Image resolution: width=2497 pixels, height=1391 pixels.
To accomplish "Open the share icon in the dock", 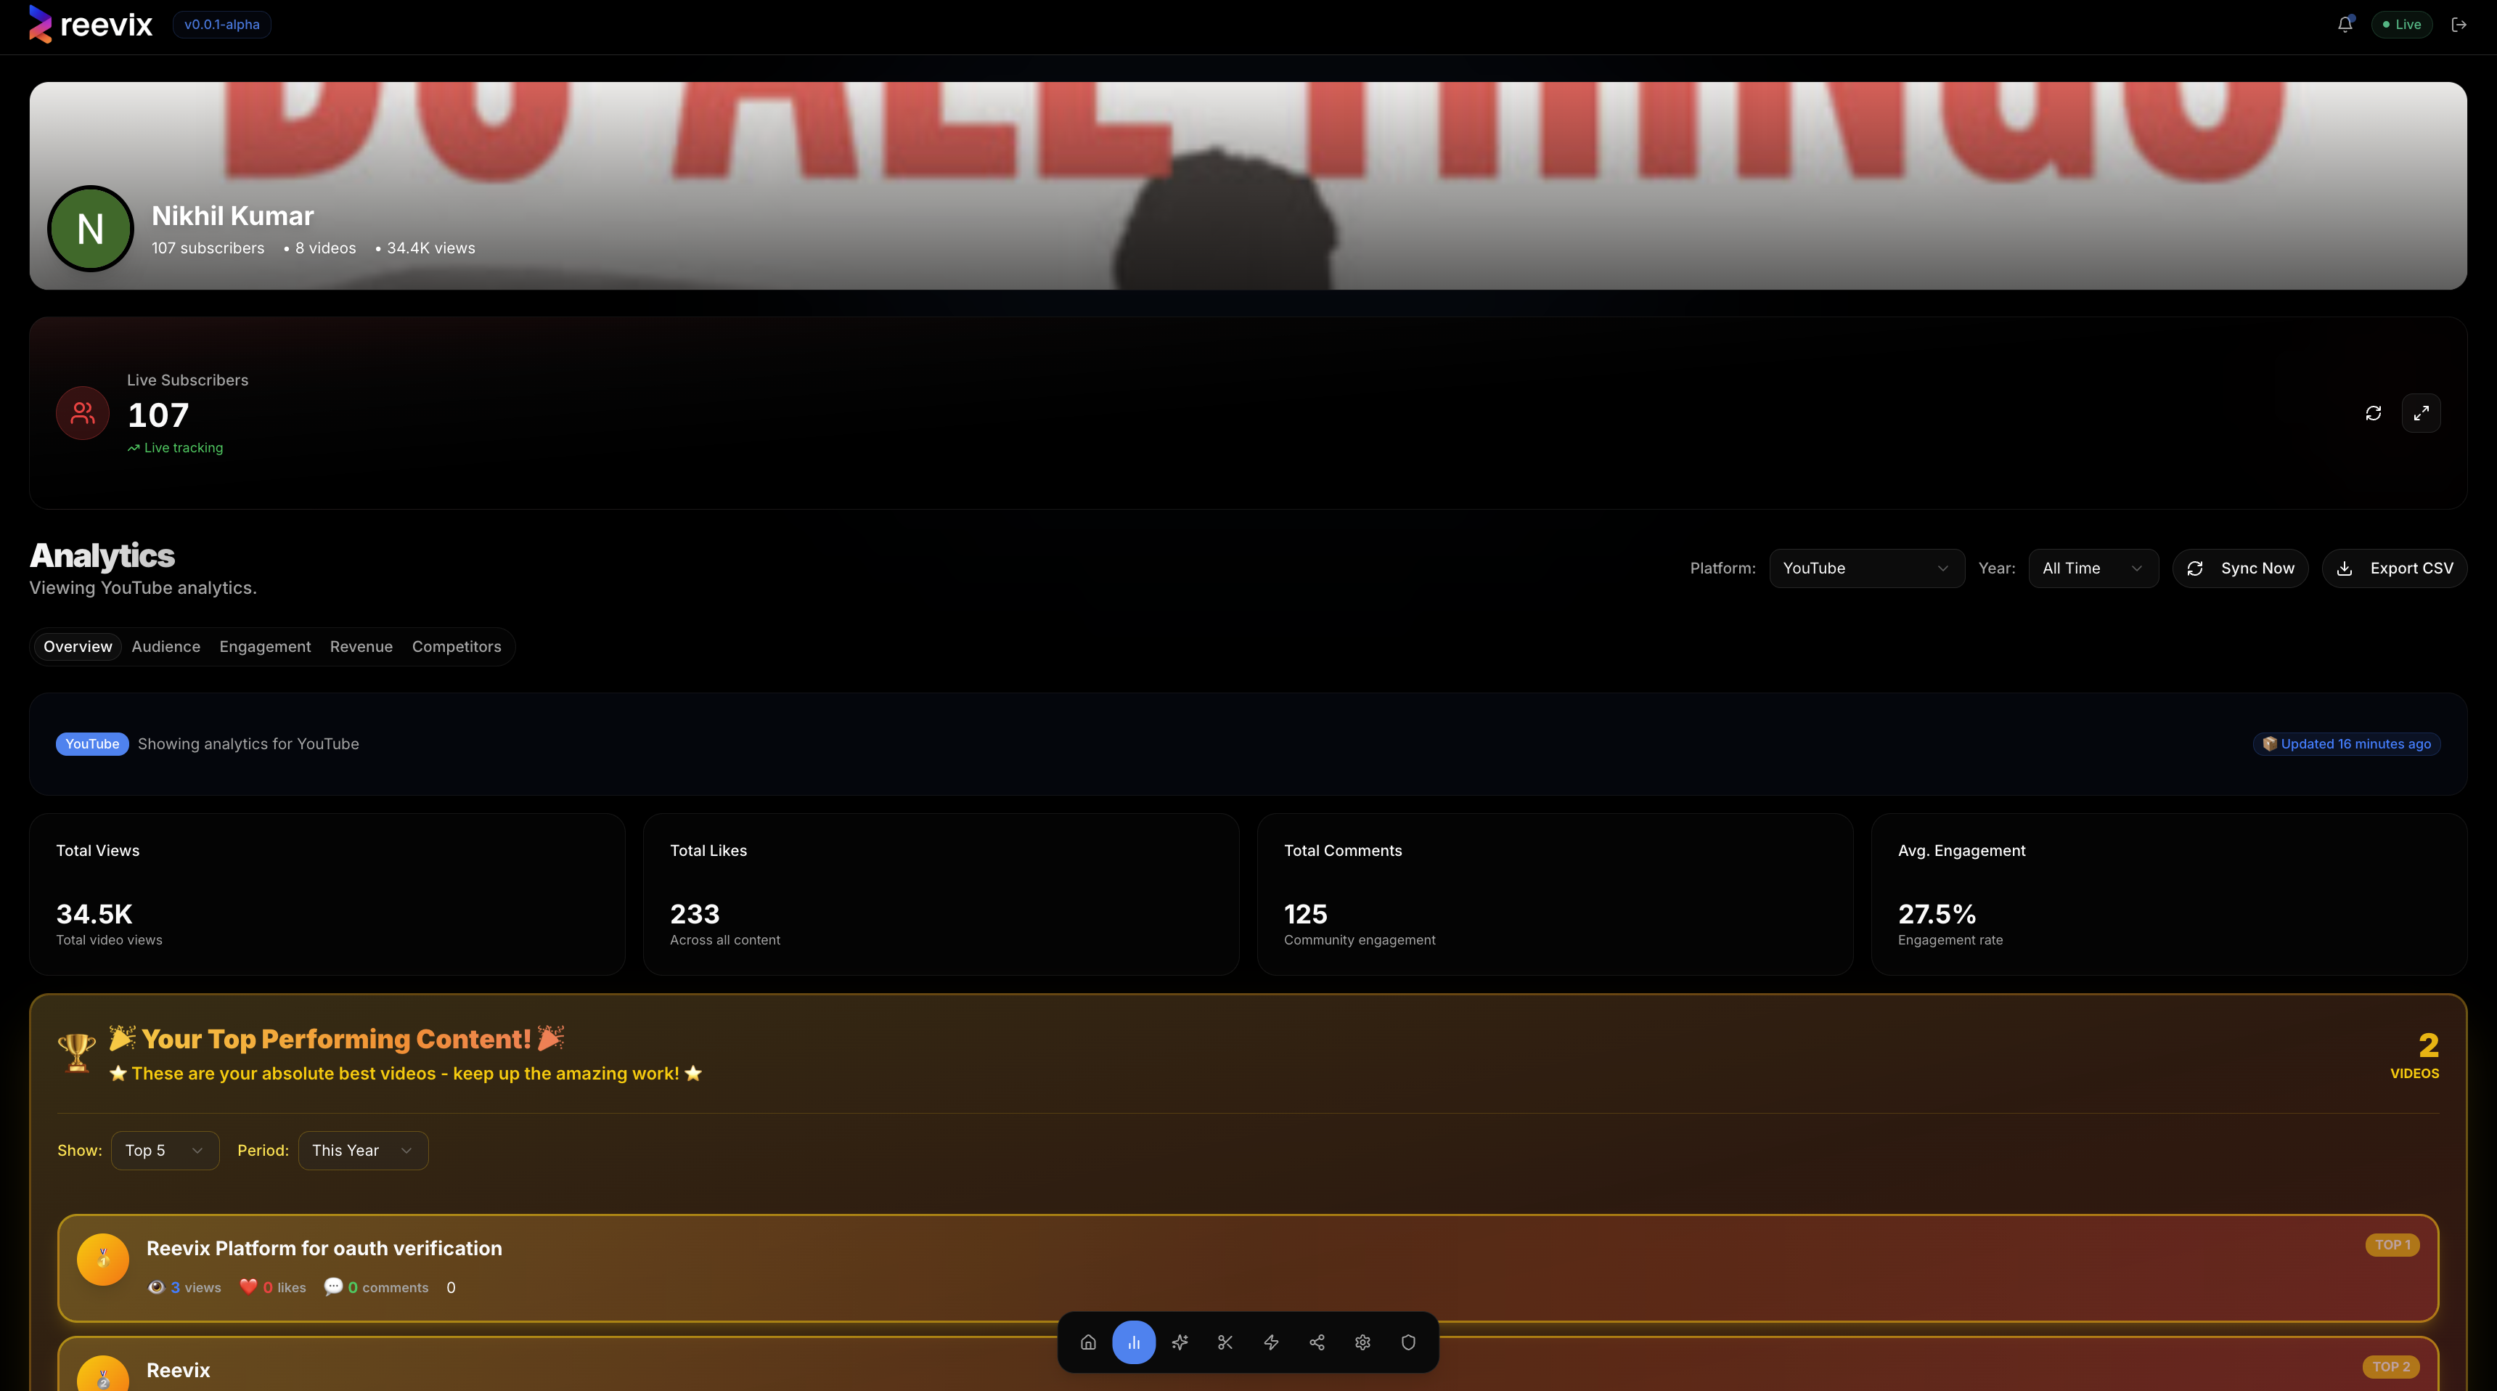I will 1316,1342.
